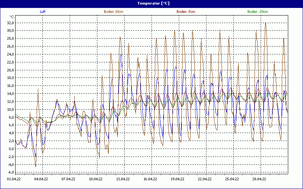Click the '°C' unit label on y-axis
This screenshot has height=189, width=303.
point(12,17)
